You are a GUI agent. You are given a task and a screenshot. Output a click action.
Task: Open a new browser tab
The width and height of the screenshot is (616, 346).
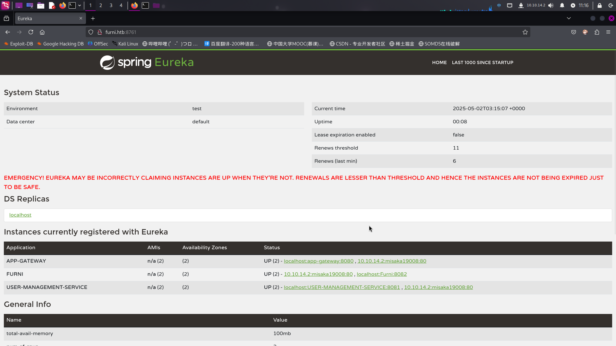[x=93, y=19]
